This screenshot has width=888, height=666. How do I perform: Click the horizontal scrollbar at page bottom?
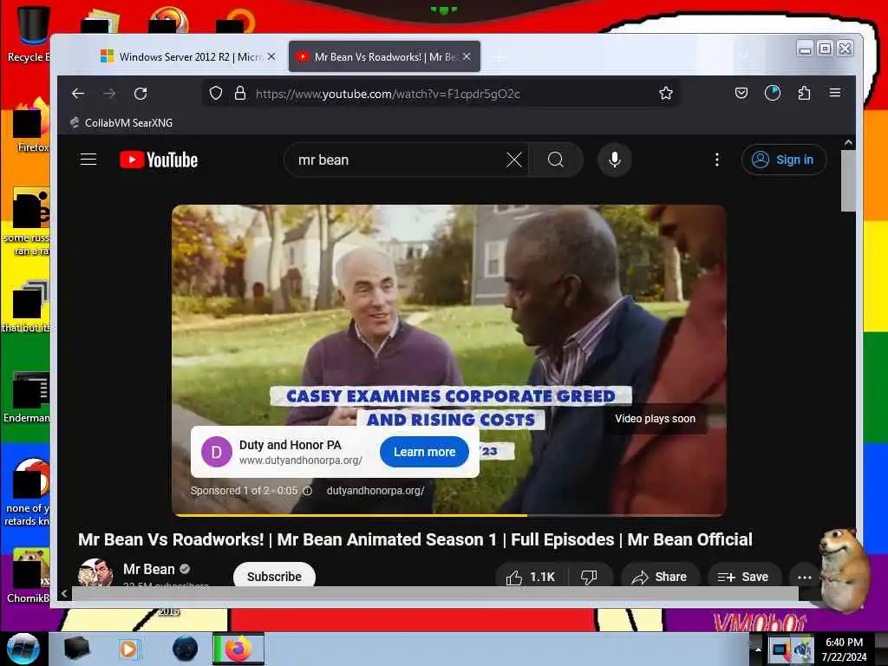coord(434,593)
